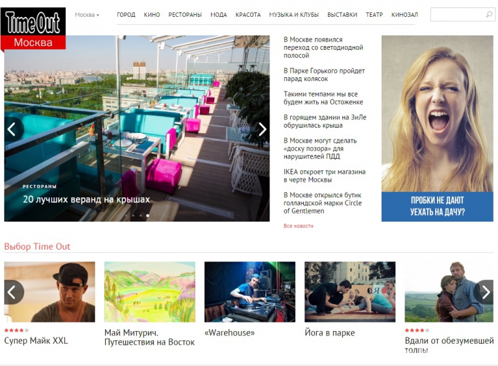The width and height of the screenshot is (498, 366).
Task: Click the Май Митурич watercolor landscape thumbnail
Action: tap(150, 292)
